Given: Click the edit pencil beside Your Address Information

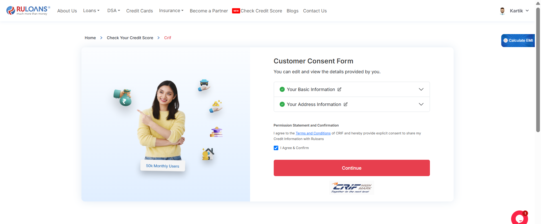Looking at the screenshot, I should tap(346, 104).
